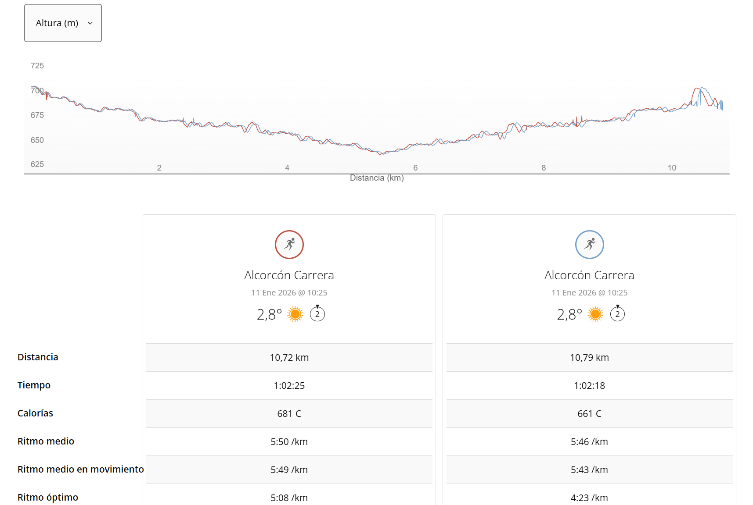This screenshot has width=753, height=505.
Task: Click the sun weather icon in red activity card
Action: tap(295, 314)
